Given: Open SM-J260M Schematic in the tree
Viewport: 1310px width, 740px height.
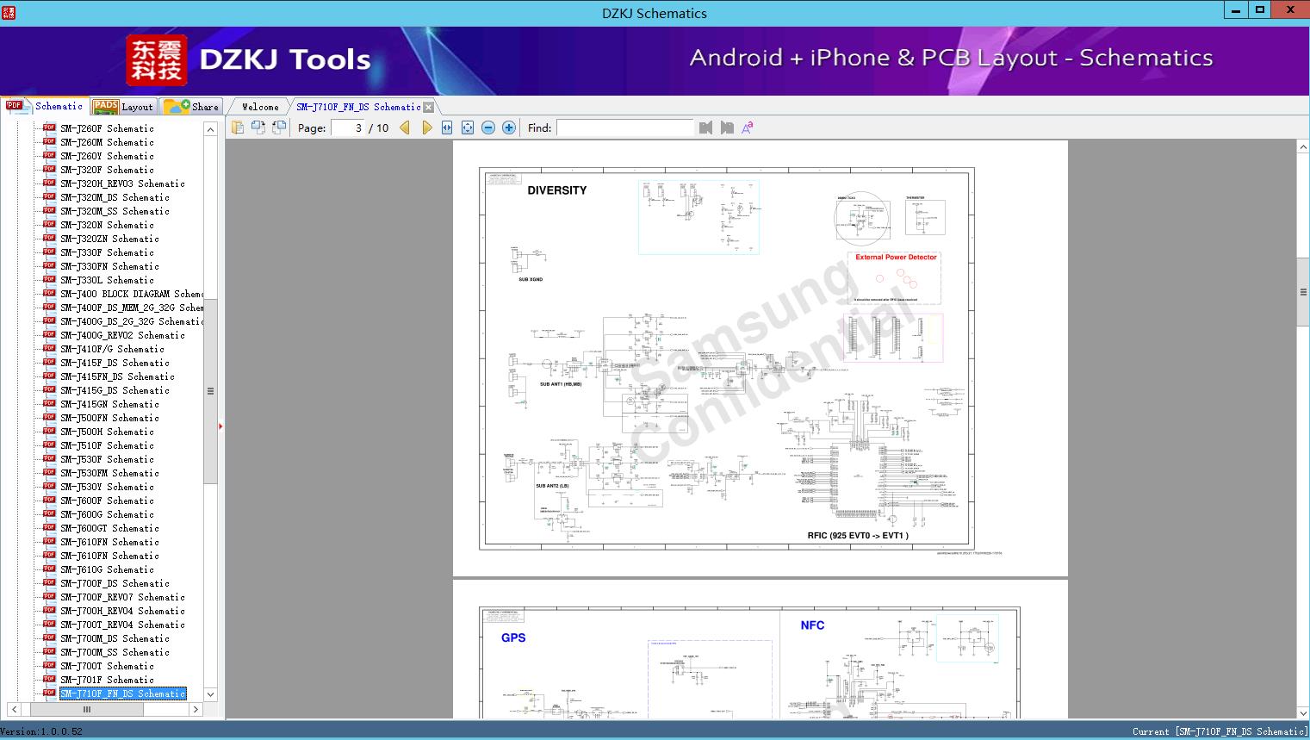Looking at the screenshot, I should (x=107, y=142).
